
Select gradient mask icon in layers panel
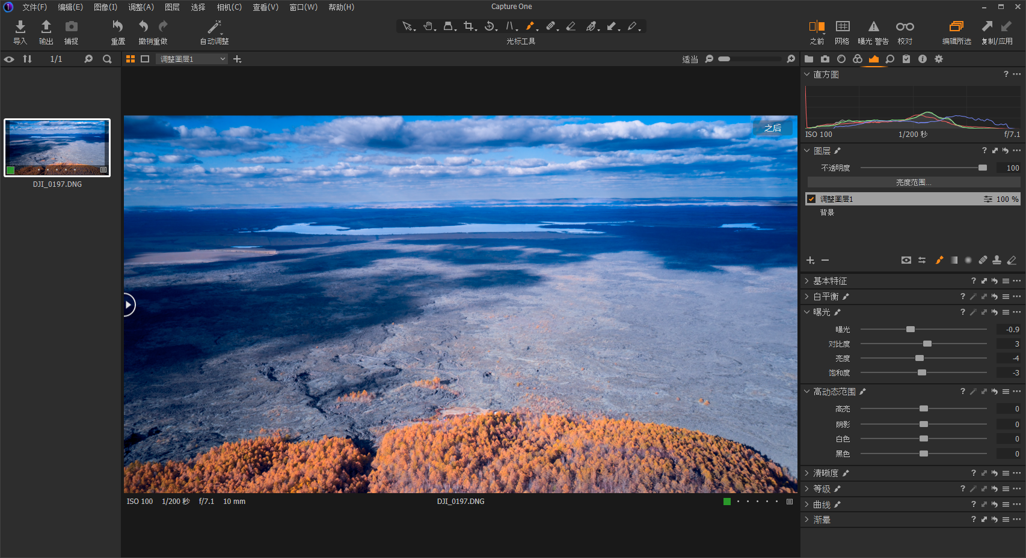pyautogui.click(x=954, y=260)
